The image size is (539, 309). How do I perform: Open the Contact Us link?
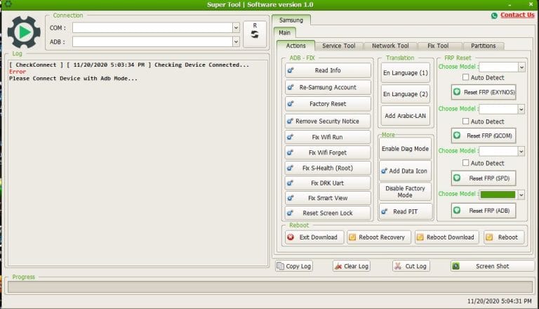[x=517, y=15]
